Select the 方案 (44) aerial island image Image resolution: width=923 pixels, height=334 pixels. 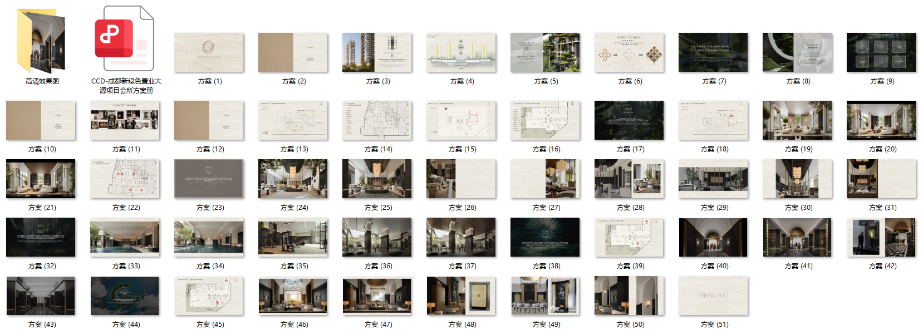[x=125, y=296]
